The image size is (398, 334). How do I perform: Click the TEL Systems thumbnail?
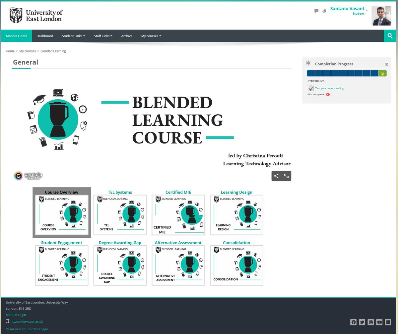(120, 215)
